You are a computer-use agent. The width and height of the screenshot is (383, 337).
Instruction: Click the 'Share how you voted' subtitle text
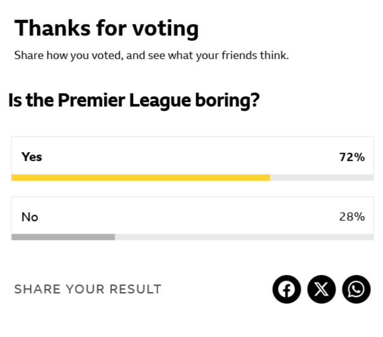tap(151, 55)
